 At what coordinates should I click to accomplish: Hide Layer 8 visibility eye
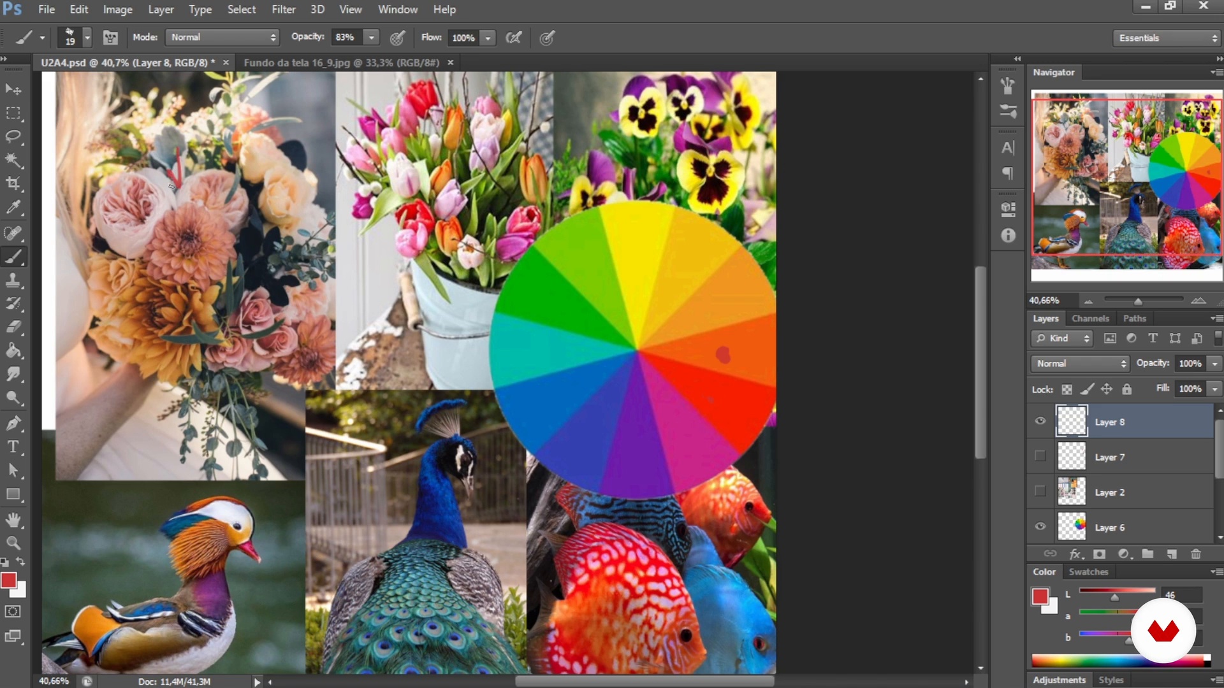click(x=1040, y=421)
